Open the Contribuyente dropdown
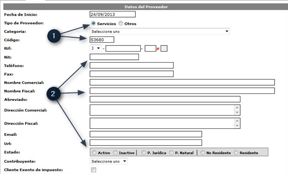This screenshot has width=288, height=174. pos(109,161)
